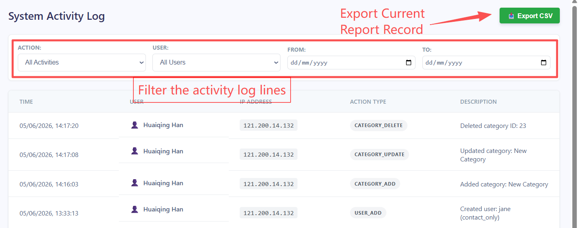Click Huaiqing Han name in USER_ADD row
Viewport: 578px width, 228px height.
coord(163,209)
